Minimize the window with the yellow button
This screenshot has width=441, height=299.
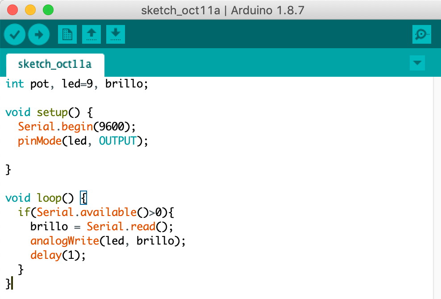click(x=30, y=9)
